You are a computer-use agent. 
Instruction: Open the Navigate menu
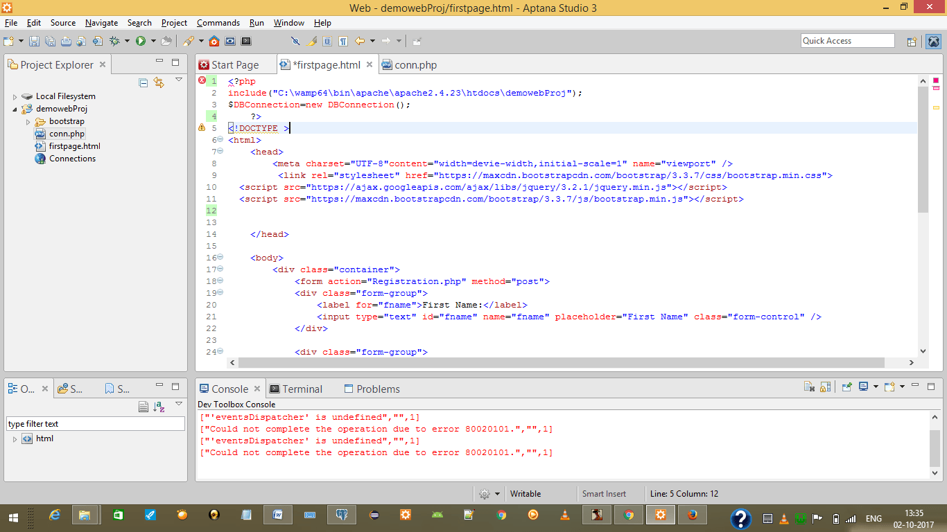(x=101, y=23)
